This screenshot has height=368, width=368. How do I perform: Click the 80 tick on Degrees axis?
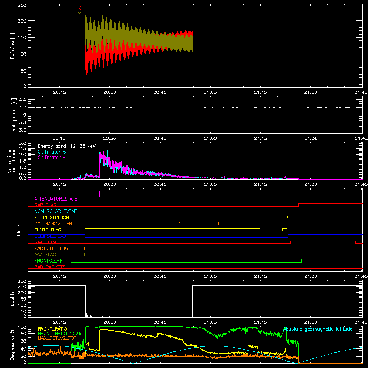23,333
